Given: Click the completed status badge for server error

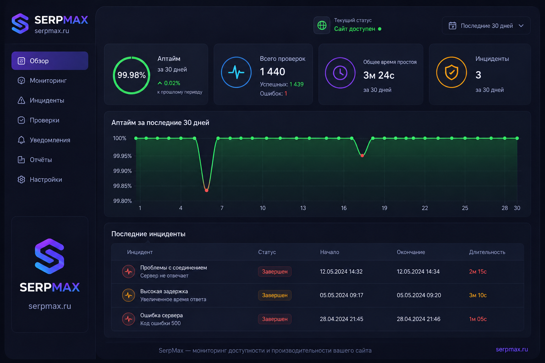Looking at the screenshot, I should [275, 319].
